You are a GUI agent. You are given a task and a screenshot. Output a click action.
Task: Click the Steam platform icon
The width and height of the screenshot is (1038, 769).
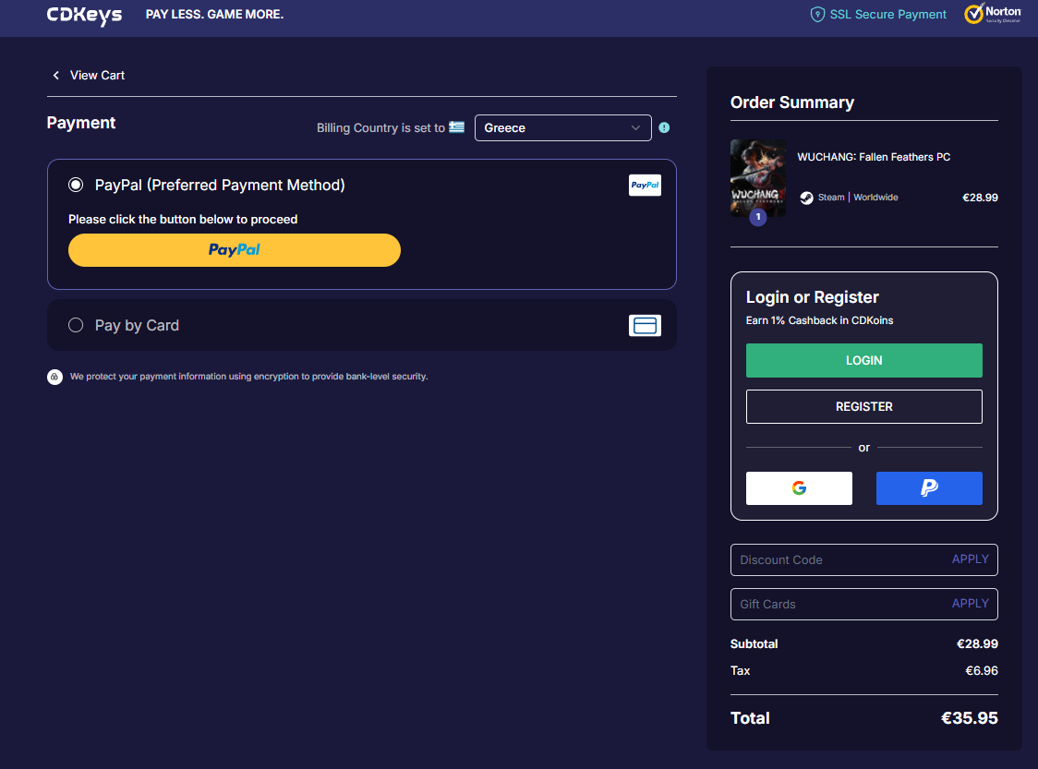coord(806,198)
